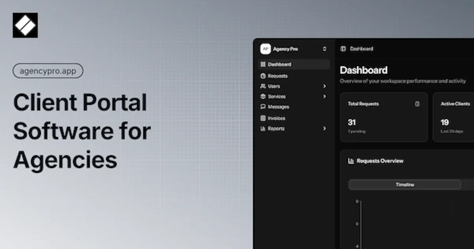The width and height of the screenshot is (474, 249).
Task: Open Reports in the sidebar
Action: pos(294,128)
